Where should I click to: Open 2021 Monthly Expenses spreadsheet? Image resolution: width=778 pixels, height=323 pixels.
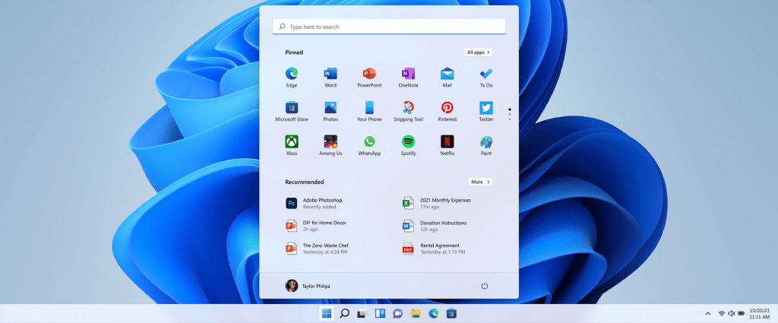coord(437,204)
